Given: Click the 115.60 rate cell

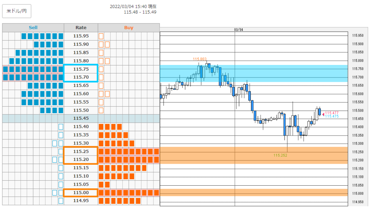Looking at the screenshot, I should click(81, 94).
